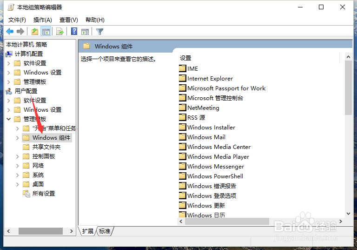The image size is (357, 250).
Task: Select 用户配置 in the tree
Action: point(26,91)
